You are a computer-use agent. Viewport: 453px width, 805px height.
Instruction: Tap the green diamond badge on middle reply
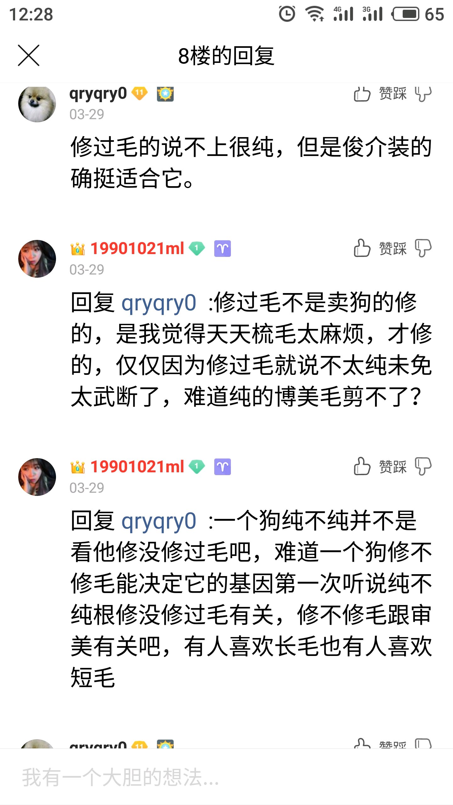197,248
